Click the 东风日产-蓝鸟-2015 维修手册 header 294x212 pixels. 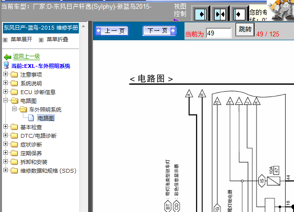coord(41,28)
